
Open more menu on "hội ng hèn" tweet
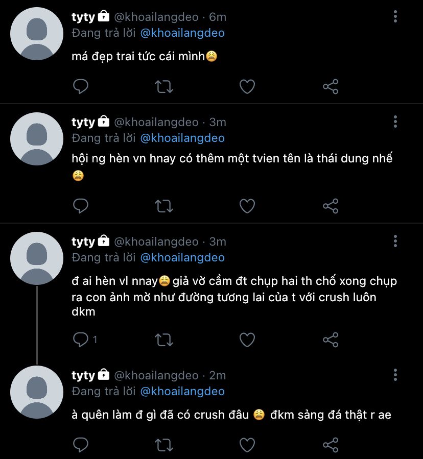pos(395,122)
